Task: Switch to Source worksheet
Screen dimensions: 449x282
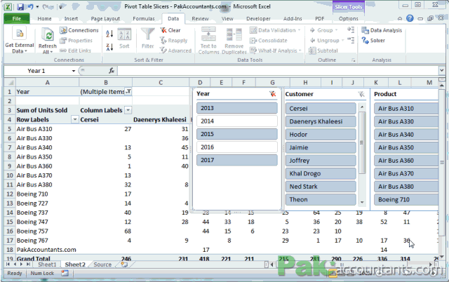Action: tap(102, 264)
